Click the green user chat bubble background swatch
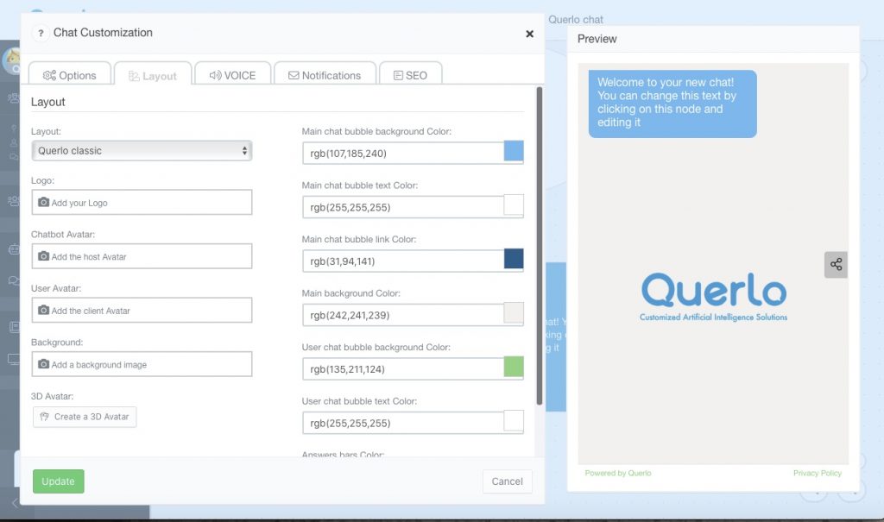The image size is (884, 522). pyautogui.click(x=514, y=367)
